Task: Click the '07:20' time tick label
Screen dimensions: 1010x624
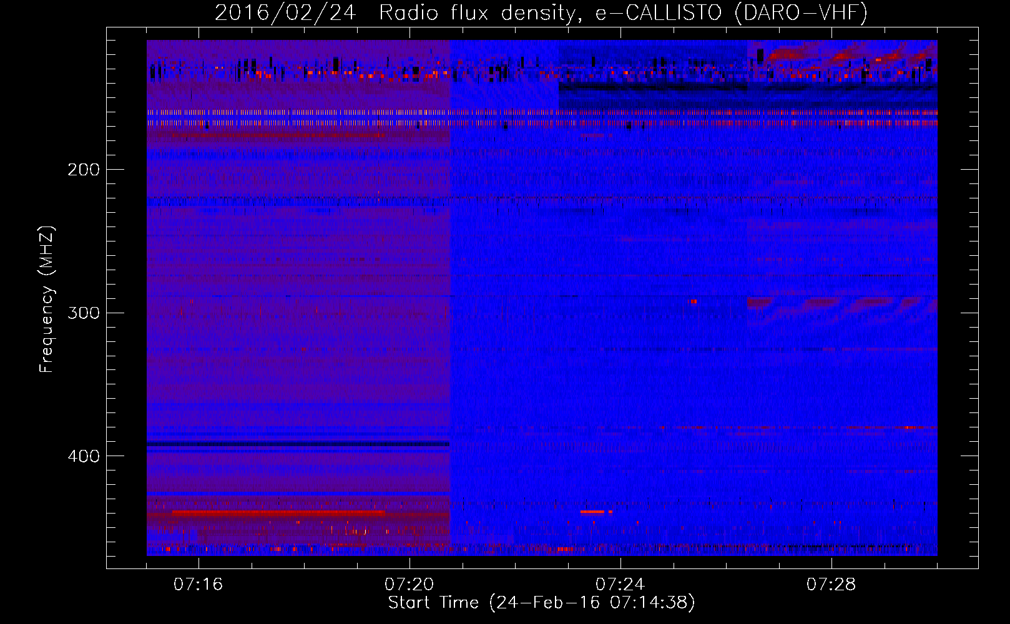Action: [x=409, y=585]
